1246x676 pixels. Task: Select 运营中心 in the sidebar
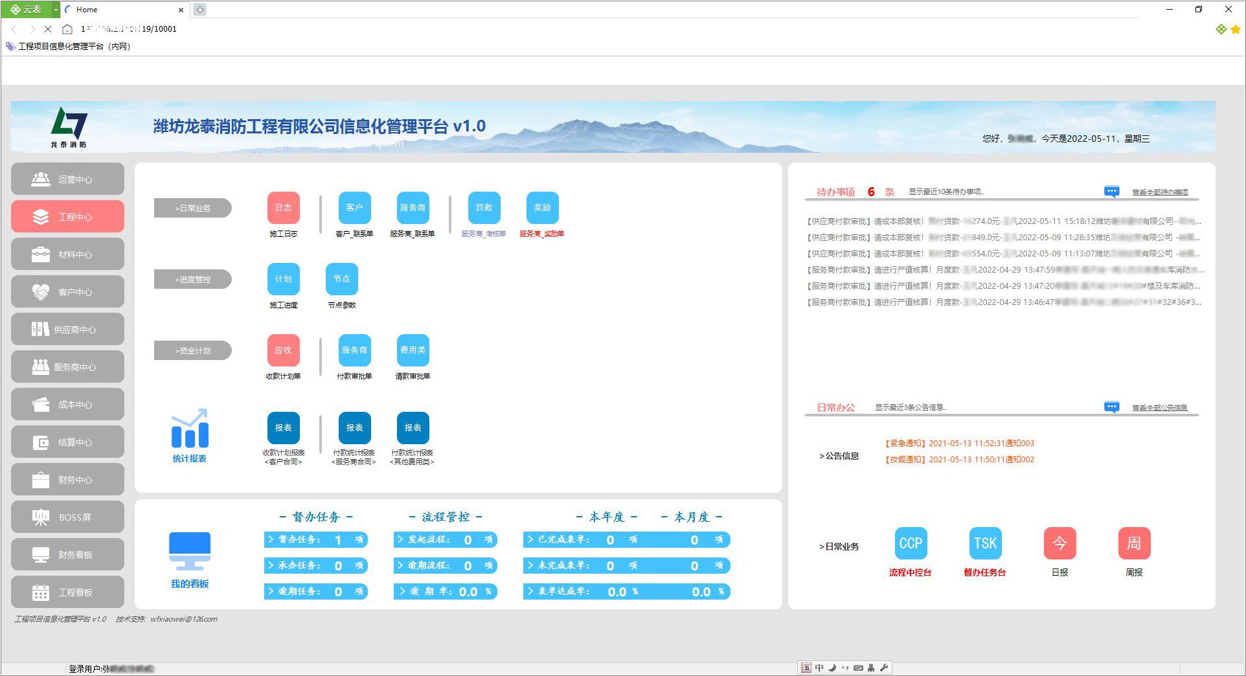pos(67,179)
